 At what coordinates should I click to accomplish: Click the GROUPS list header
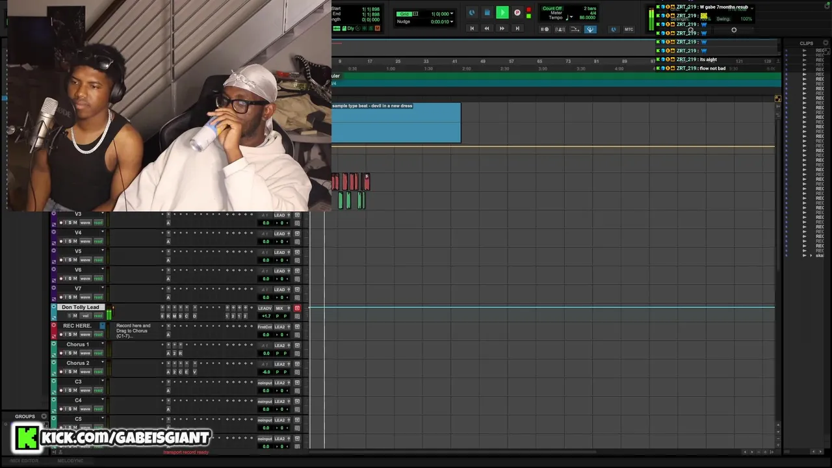25,417
